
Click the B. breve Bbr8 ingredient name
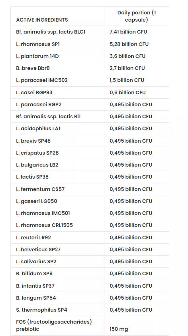[x=33, y=68]
